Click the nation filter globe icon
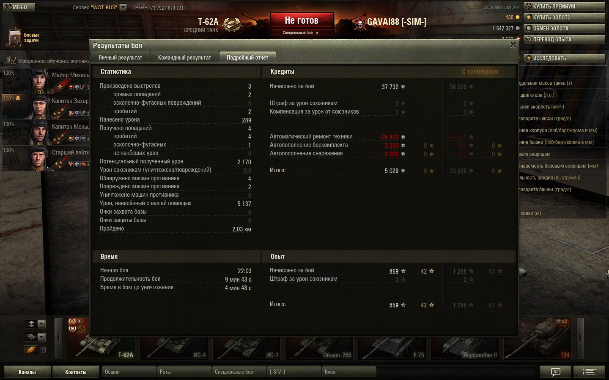The image size is (609, 380). tap(31, 324)
